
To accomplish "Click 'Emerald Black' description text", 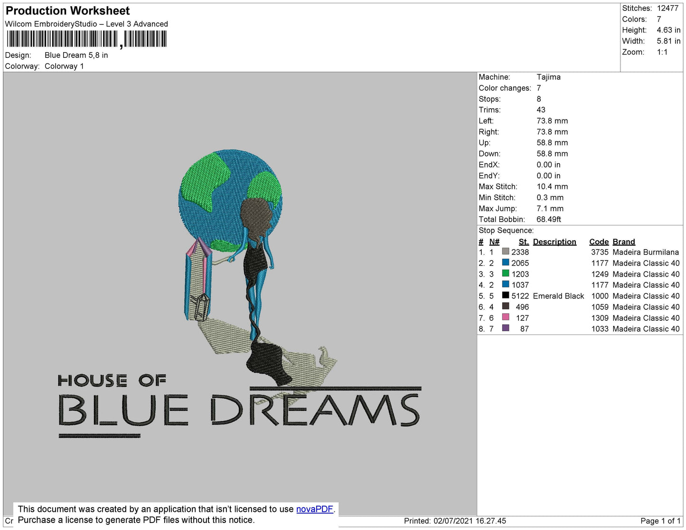I will 558,296.
